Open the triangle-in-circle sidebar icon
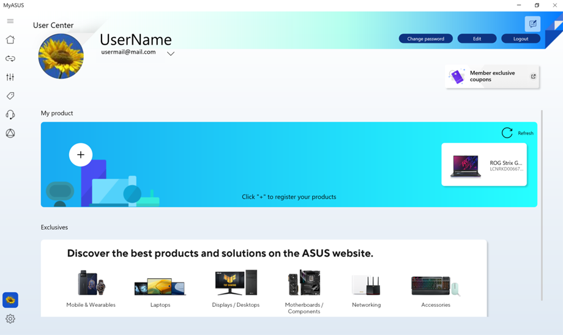This screenshot has width=563, height=335. (x=10, y=133)
